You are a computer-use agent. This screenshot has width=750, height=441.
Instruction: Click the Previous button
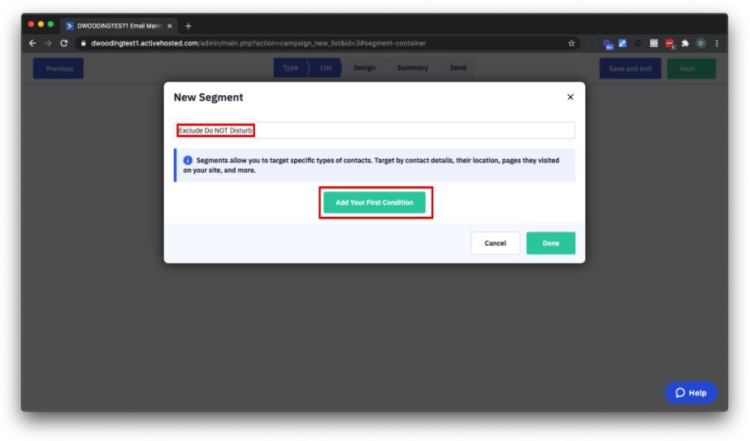point(58,68)
